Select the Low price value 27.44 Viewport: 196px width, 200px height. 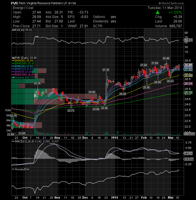[36, 21]
